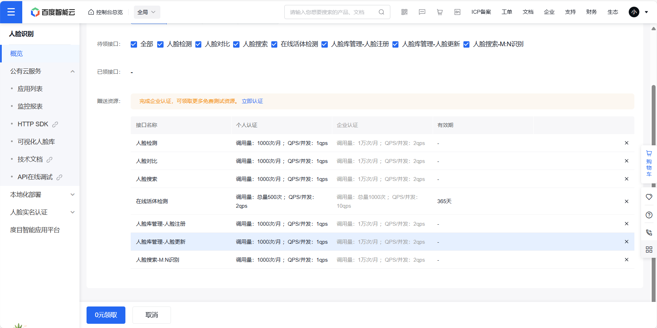Image resolution: width=657 pixels, height=328 pixels.
Task: Click the phone contact side icon
Action: (649, 232)
